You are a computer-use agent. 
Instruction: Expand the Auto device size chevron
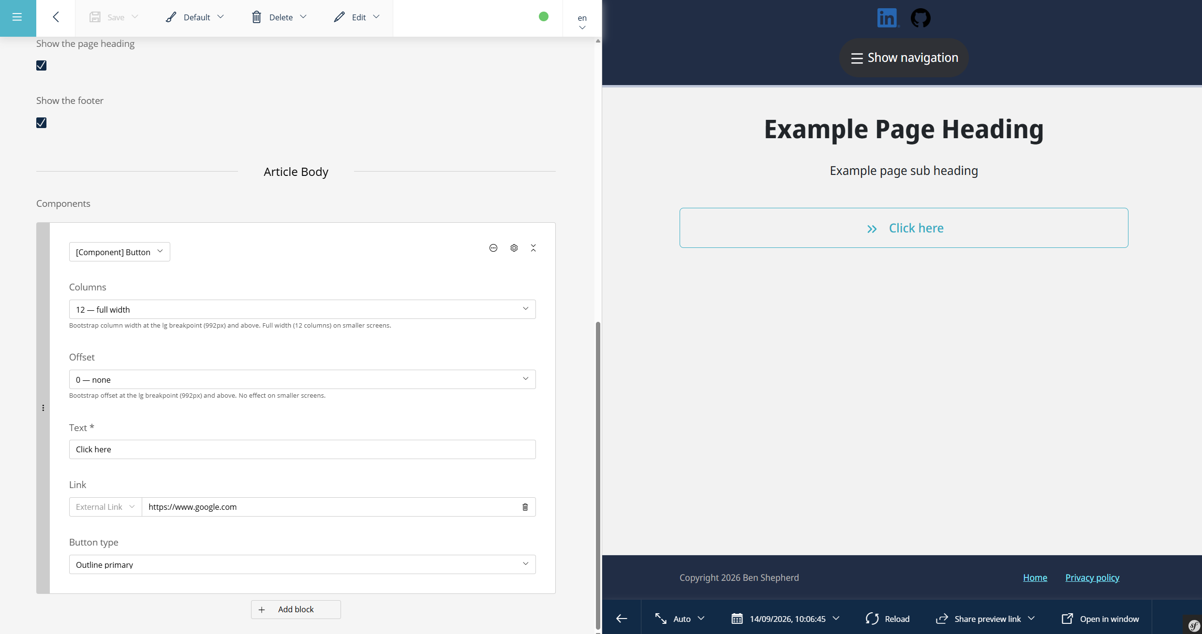click(701, 618)
